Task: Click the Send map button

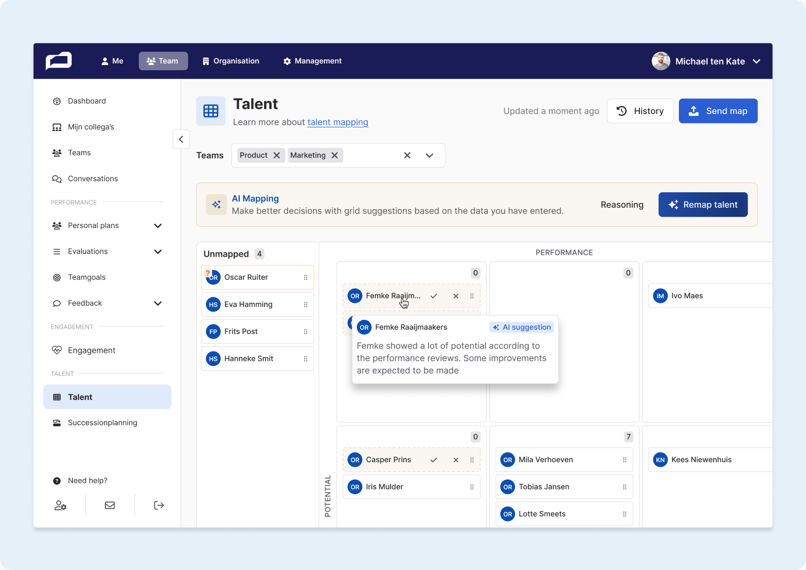Action: pos(718,111)
